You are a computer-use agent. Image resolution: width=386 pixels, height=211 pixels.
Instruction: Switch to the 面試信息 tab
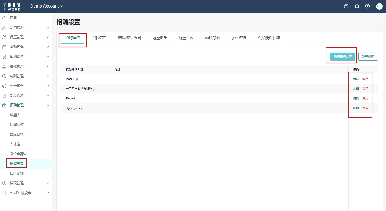[x=99, y=38]
